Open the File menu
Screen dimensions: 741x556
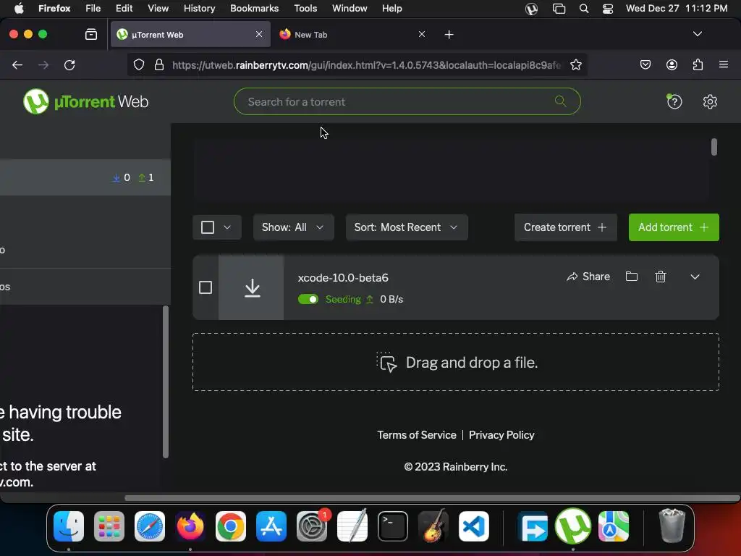click(x=93, y=9)
